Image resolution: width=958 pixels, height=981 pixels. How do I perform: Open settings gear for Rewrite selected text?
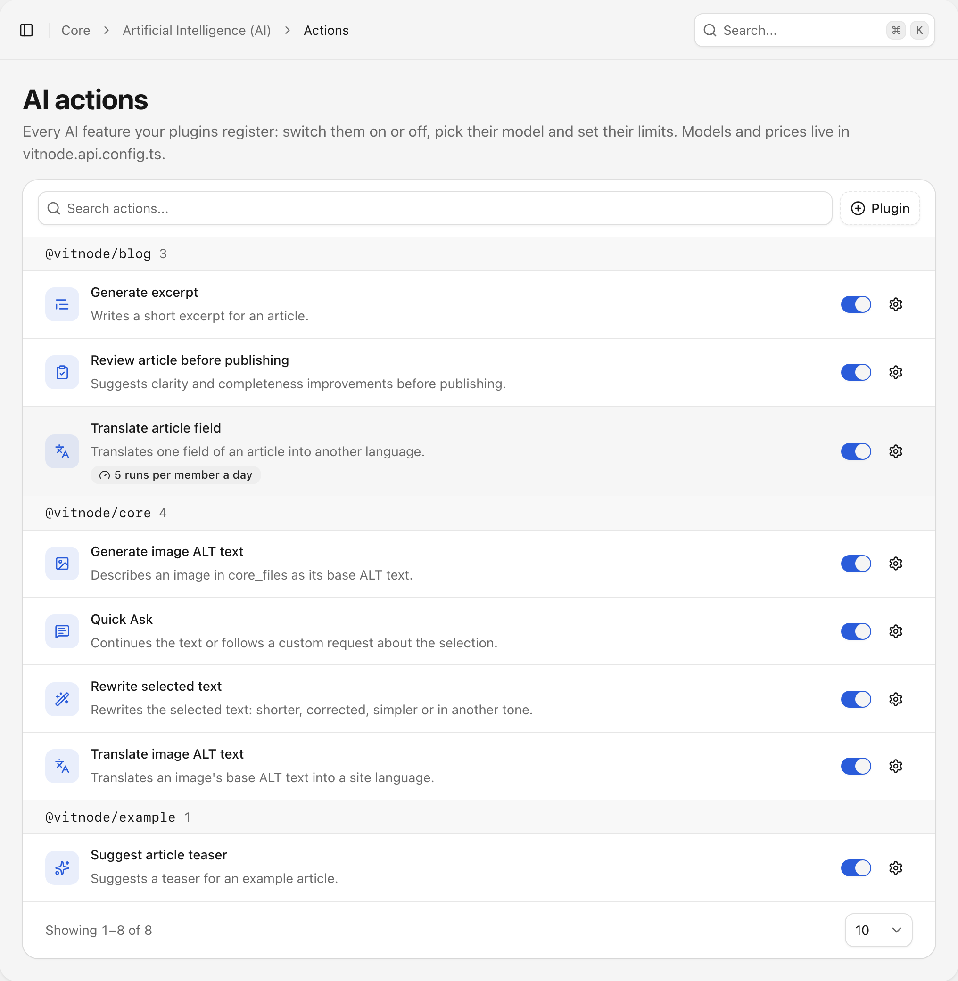click(x=896, y=699)
